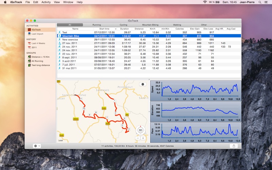
Task: Zoom in the map with plus button
Action: tap(143, 138)
